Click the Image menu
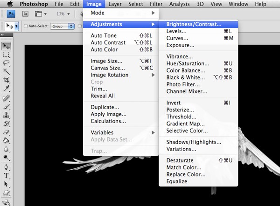Image resolution: width=280 pixels, height=206 pixels. [x=94, y=4]
